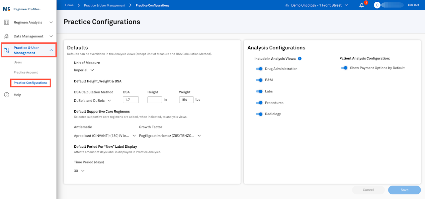Disable the Drug Administration toggle
Image resolution: width=425 pixels, height=199 pixels.
pyautogui.click(x=259, y=69)
